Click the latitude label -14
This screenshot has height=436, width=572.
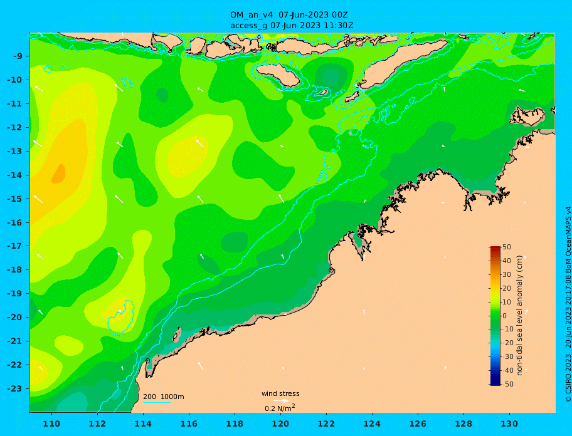[x=15, y=175]
